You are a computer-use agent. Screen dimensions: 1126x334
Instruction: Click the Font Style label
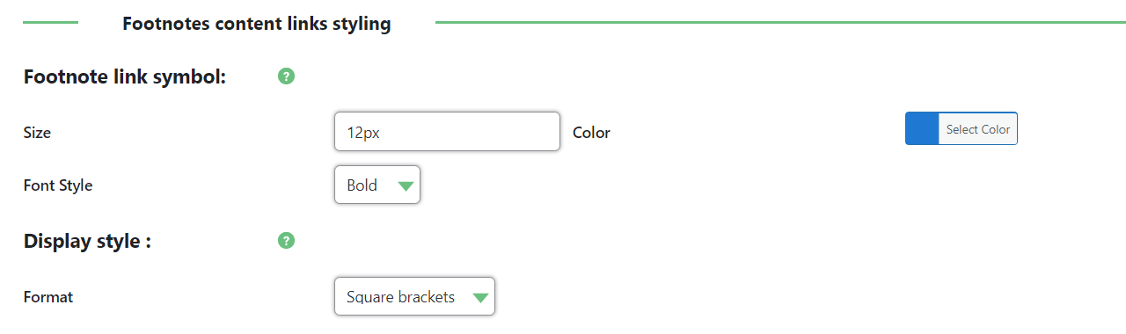(58, 185)
